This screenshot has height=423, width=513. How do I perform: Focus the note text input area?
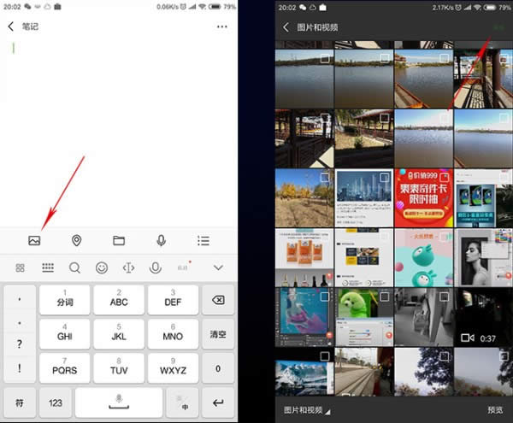point(119,131)
